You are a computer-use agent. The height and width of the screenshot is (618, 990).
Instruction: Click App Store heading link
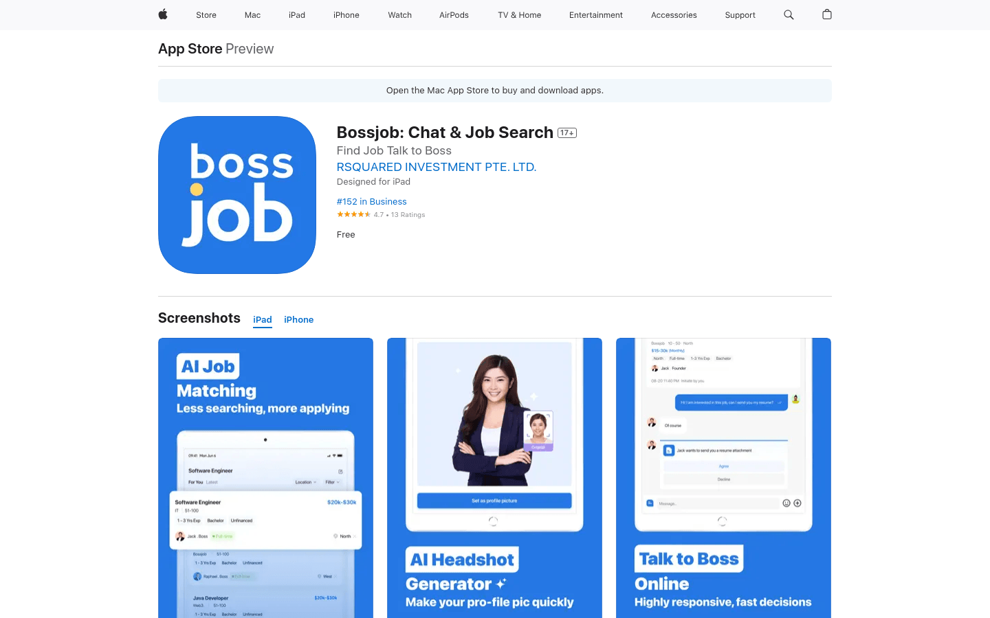tap(190, 49)
